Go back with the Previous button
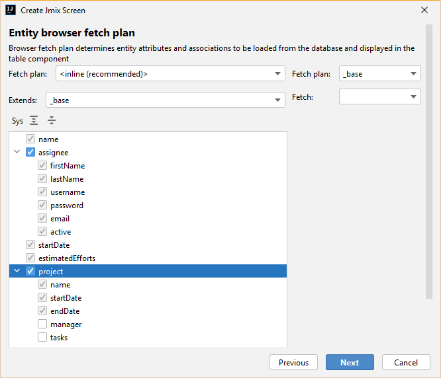The image size is (441, 378). 293,362
